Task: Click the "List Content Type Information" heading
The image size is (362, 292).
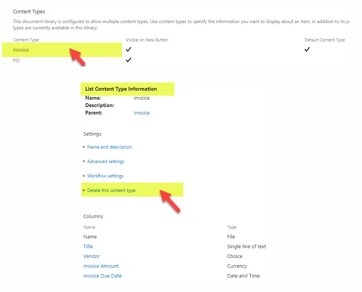Action: click(122, 89)
